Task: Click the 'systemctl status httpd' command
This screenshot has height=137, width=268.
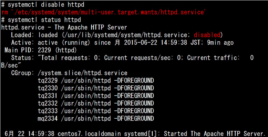Action: point(41,20)
